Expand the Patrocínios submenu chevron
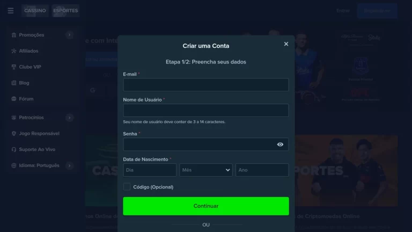 click(69, 118)
